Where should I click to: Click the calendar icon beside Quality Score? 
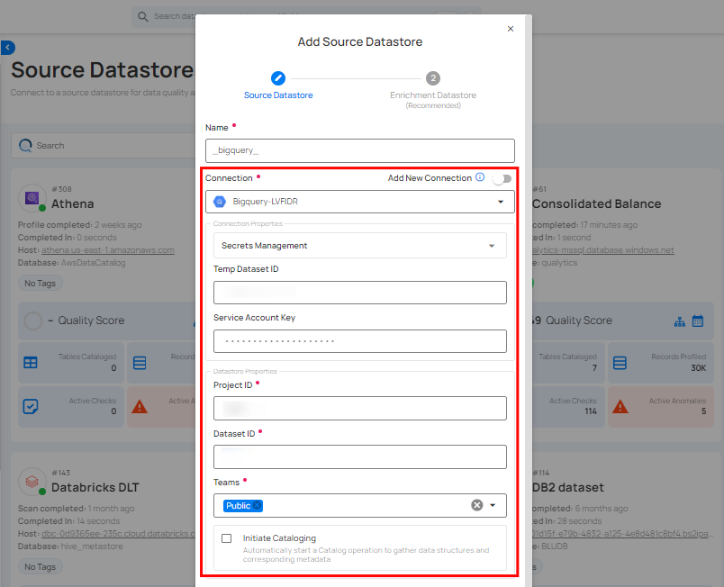pyautogui.click(x=697, y=321)
